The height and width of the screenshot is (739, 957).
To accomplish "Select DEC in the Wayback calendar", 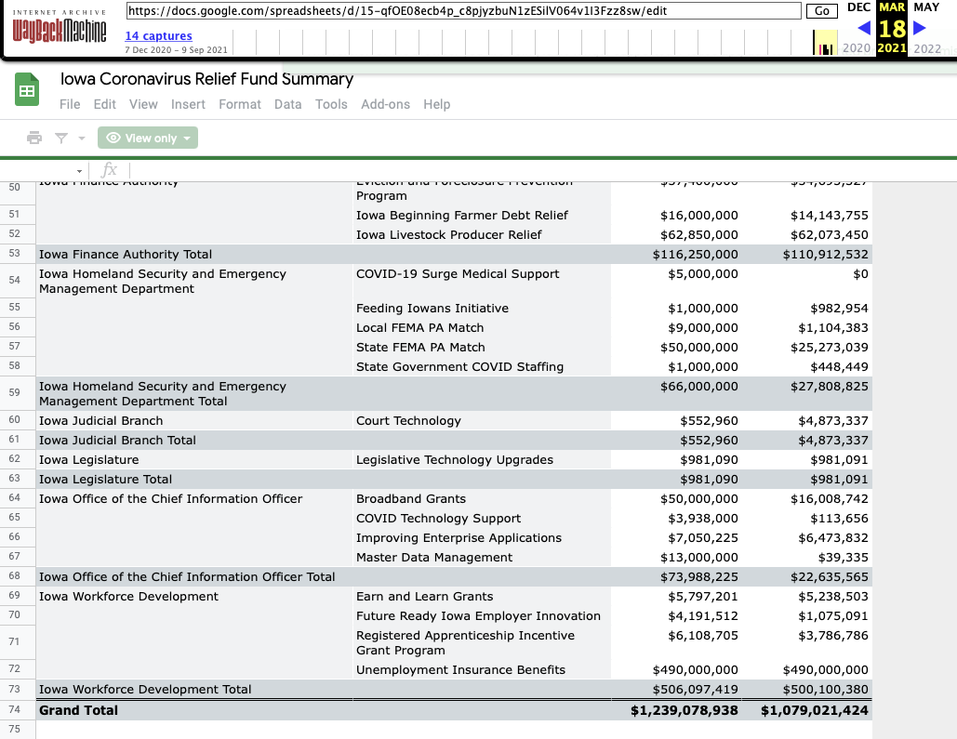I will point(858,7).
